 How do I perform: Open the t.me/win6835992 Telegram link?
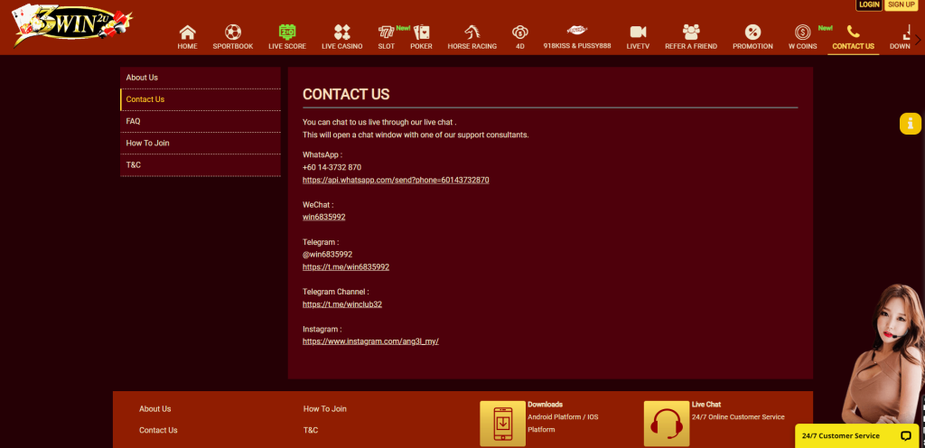pyautogui.click(x=346, y=267)
